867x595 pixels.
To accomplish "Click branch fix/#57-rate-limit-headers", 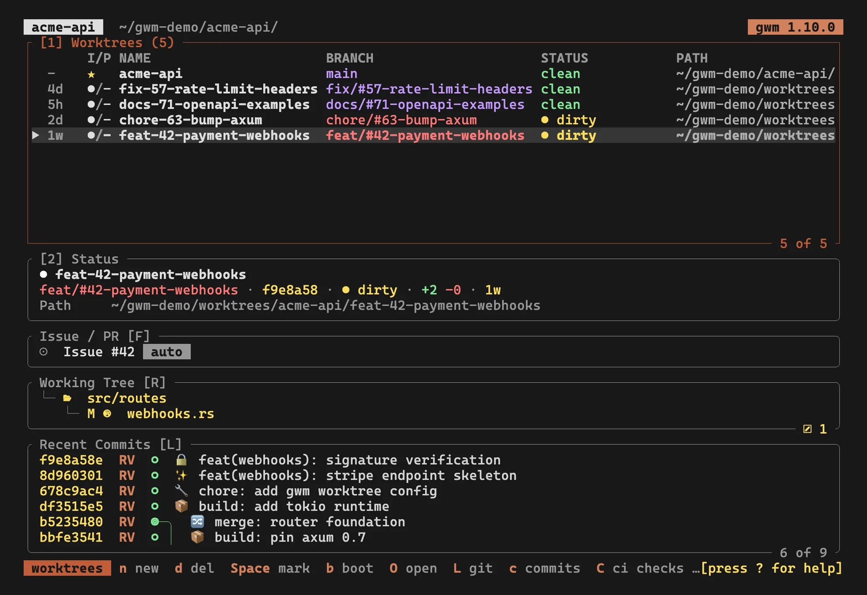I will pyautogui.click(x=429, y=89).
